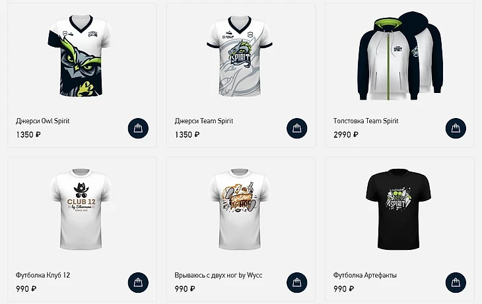Add Футболка Артефакты to cart
This screenshot has width=482, height=304.
click(456, 283)
